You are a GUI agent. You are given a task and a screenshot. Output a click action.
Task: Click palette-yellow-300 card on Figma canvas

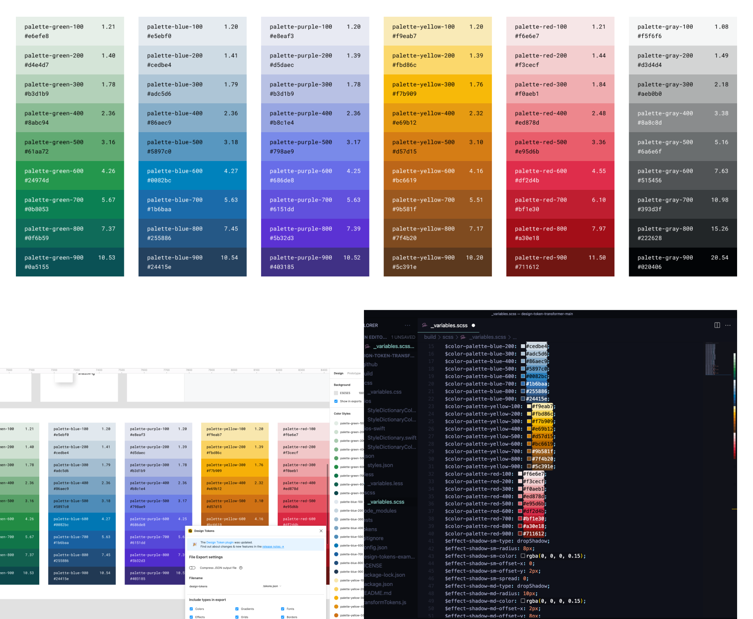coord(235,468)
